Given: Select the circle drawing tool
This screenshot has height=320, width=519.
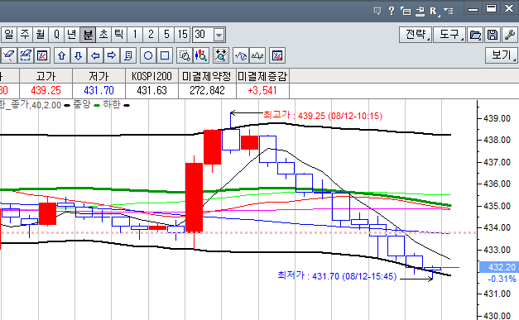Looking at the screenshot, I should [x=148, y=55].
